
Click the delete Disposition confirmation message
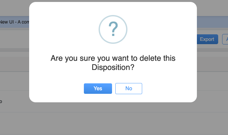pyautogui.click(x=113, y=63)
